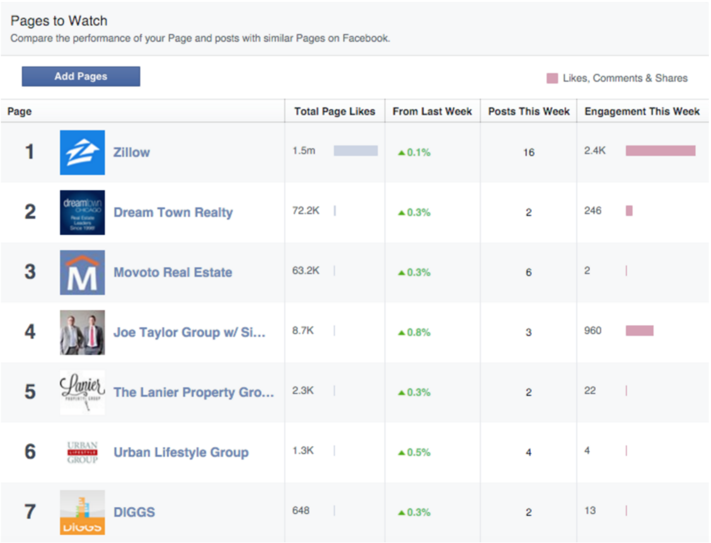711x543 pixels.
Task: Visit the Movoto Real Estate page link
Action: [173, 272]
